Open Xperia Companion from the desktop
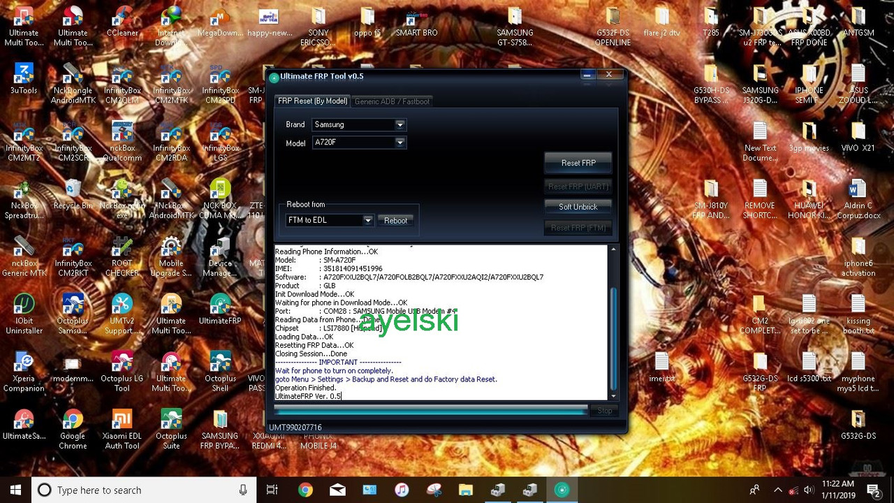Viewport: 894px width, 503px height. click(24, 372)
